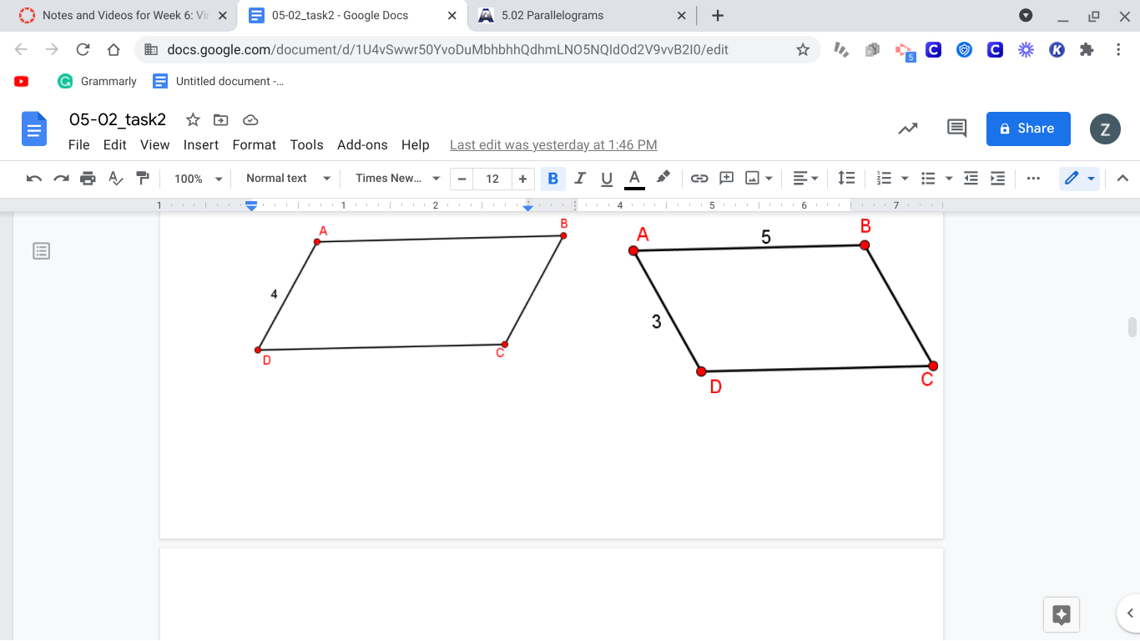Apply highlight color marker icon
The image size is (1140, 641).
[x=663, y=178]
